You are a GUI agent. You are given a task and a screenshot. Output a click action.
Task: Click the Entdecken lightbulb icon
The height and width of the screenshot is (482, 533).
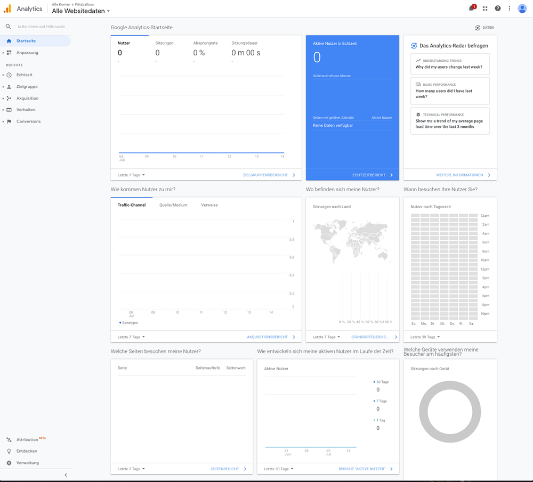point(9,451)
